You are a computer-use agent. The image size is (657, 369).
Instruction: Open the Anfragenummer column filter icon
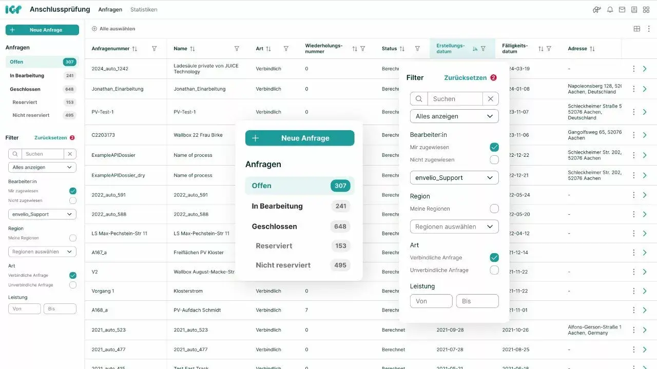point(154,49)
